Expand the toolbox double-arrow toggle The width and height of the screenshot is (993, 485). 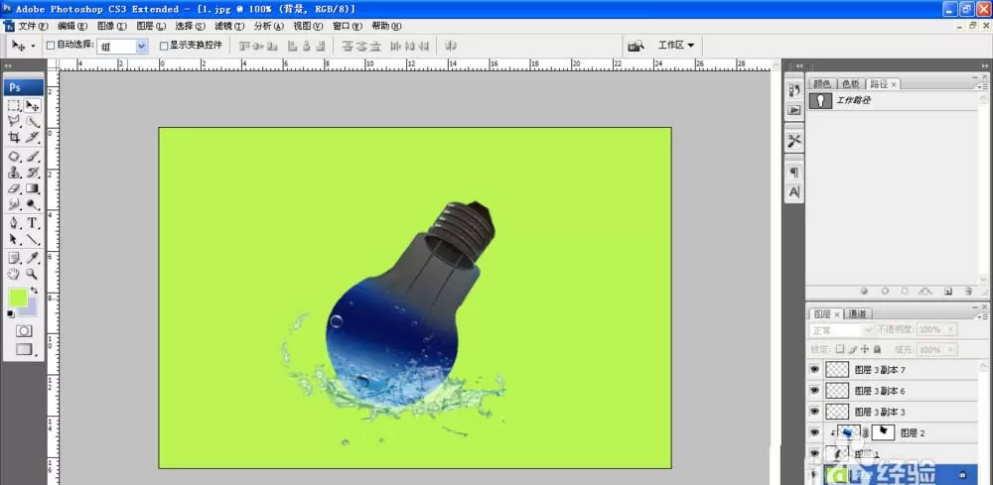[8, 65]
